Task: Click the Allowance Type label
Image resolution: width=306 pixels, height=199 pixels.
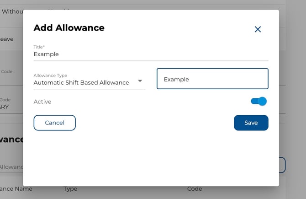Action: coord(50,75)
